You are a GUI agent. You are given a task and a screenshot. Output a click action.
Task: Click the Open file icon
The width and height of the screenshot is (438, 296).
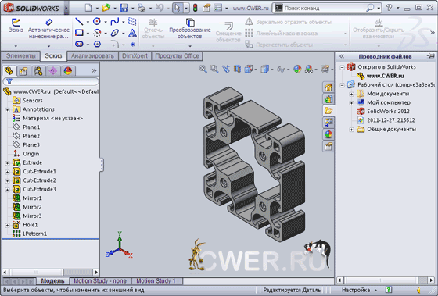106,8
